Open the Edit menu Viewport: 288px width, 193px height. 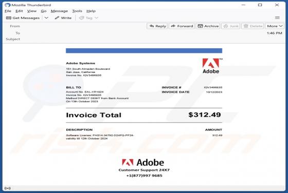pyautogui.click(x=19, y=11)
